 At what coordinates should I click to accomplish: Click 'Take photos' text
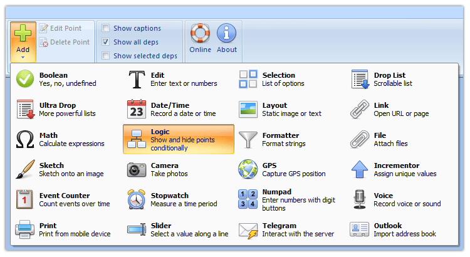click(169, 174)
